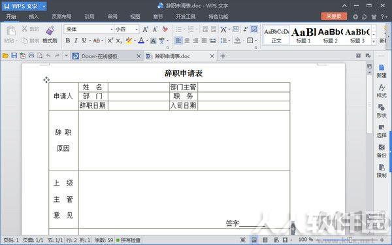The width and height of the screenshot is (392, 245).
Task: Apply superscript formatting X²
Action: point(110,41)
